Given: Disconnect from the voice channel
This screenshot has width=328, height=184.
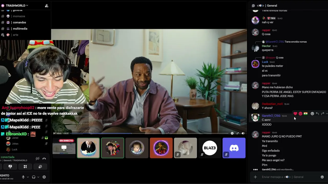Looking at the screenshot, I should pos(44,159).
